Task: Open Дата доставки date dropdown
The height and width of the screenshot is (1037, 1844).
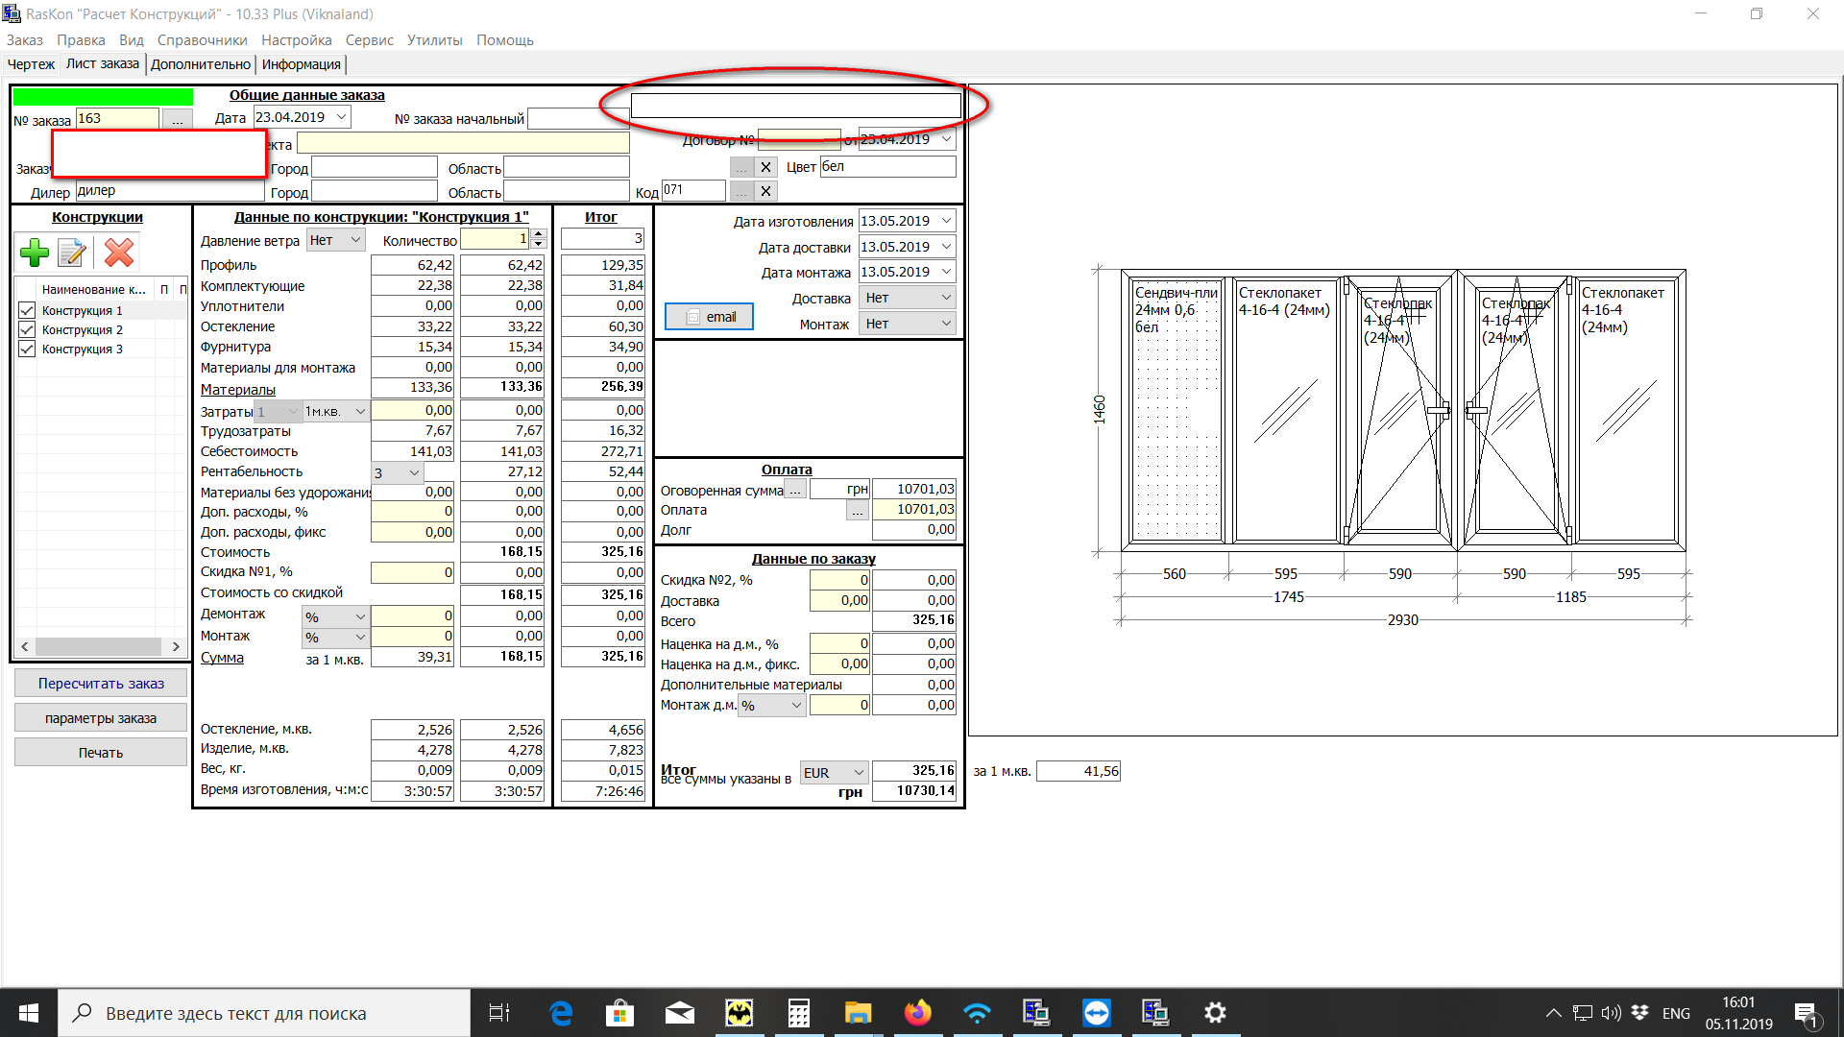Action: (946, 247)
